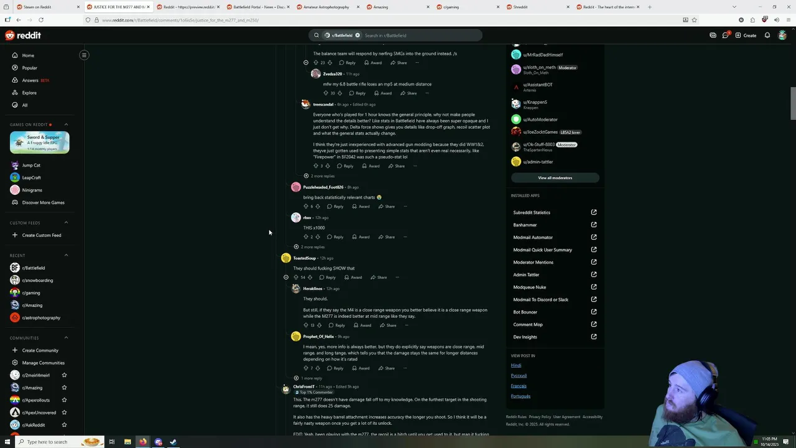Bookmark this page with the star icon
The width and height of the screenshot is (796, 448).
pyautogui.click(x=695, y=20)
